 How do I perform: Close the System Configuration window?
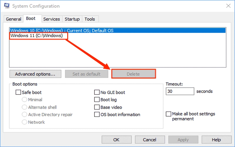coord(228,6)
